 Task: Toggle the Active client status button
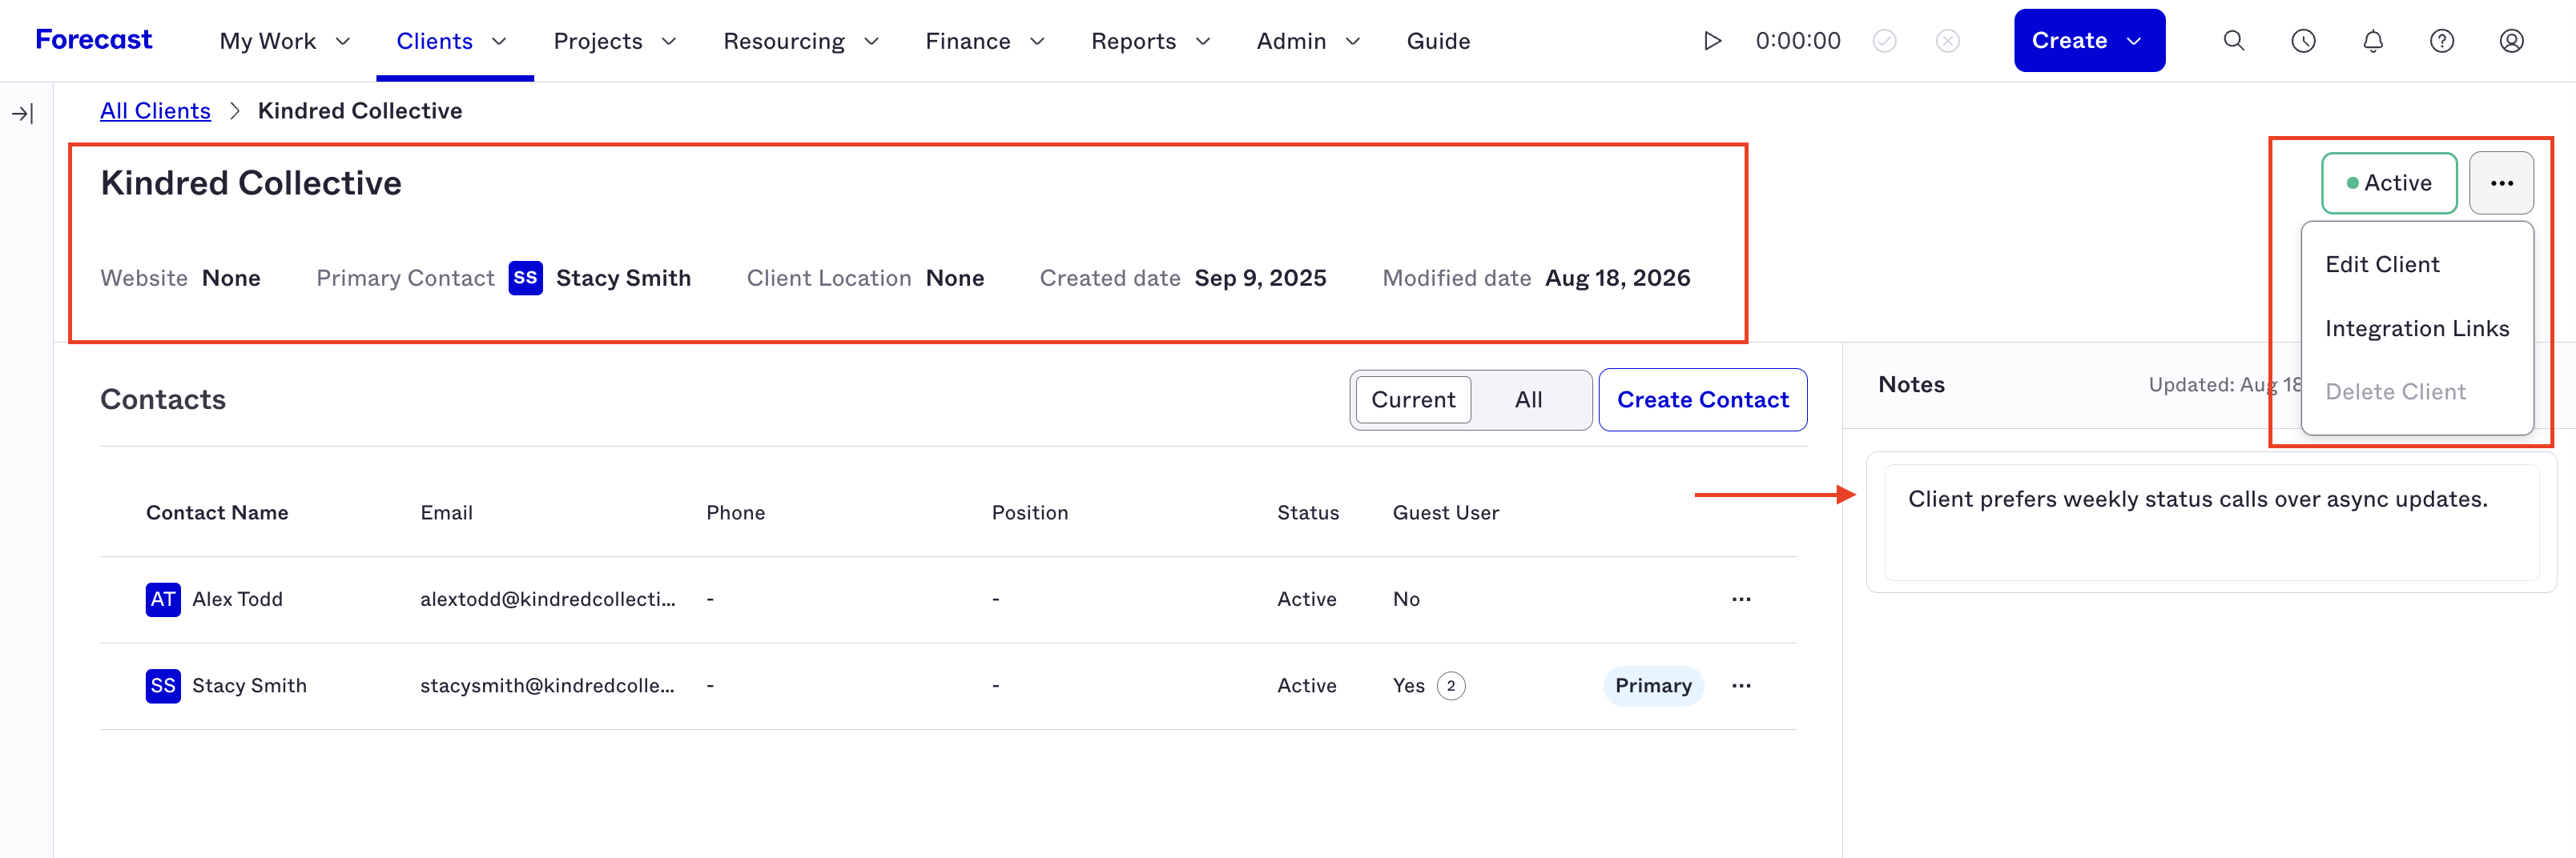tap(2388, 182)
